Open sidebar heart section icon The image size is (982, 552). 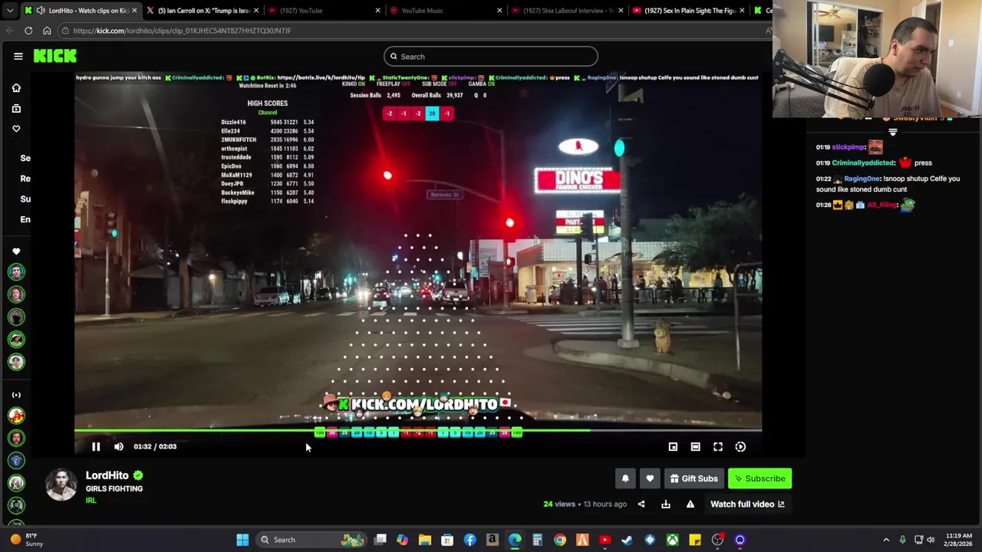pos(16,251)
